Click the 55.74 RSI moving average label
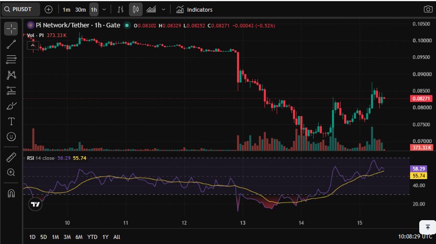 [418, 176]
